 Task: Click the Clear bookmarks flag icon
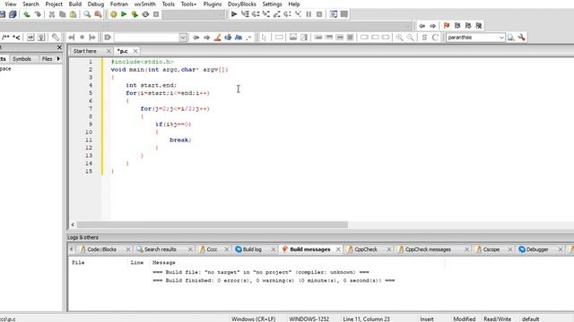tap(479, 26)
